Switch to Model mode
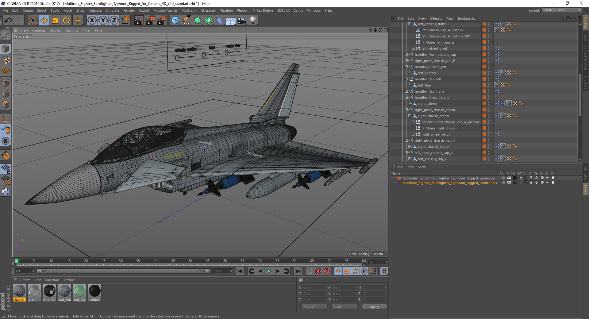 6,49
